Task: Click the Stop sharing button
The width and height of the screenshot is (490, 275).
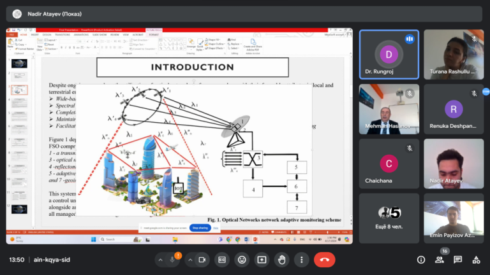Action: 200,228
